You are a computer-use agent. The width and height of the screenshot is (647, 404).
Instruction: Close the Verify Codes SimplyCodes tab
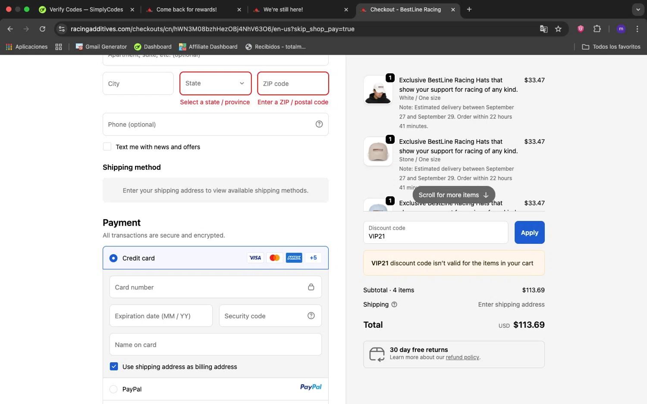132,9
